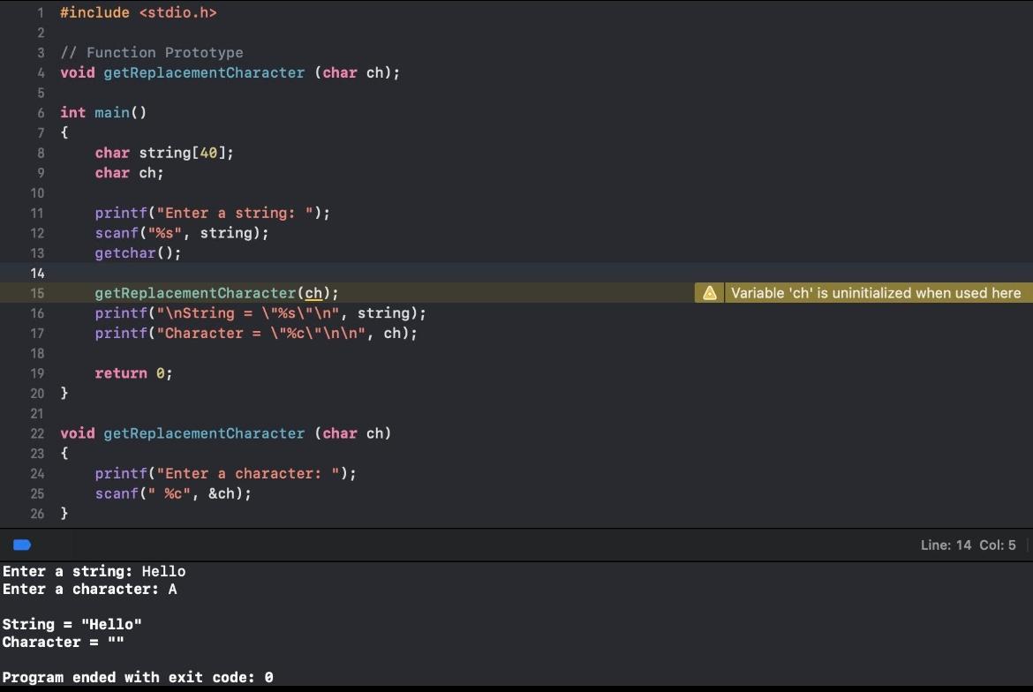Open the 'Variable ch is uninitialized' warning message
The width and height of the screenshot is (1033, 692).
pyautogui.click(x=876, y=292)
